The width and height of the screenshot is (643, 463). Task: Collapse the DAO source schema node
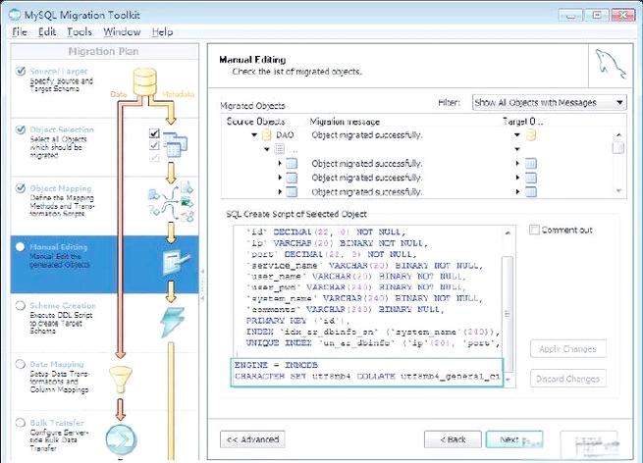click(254, 134)
